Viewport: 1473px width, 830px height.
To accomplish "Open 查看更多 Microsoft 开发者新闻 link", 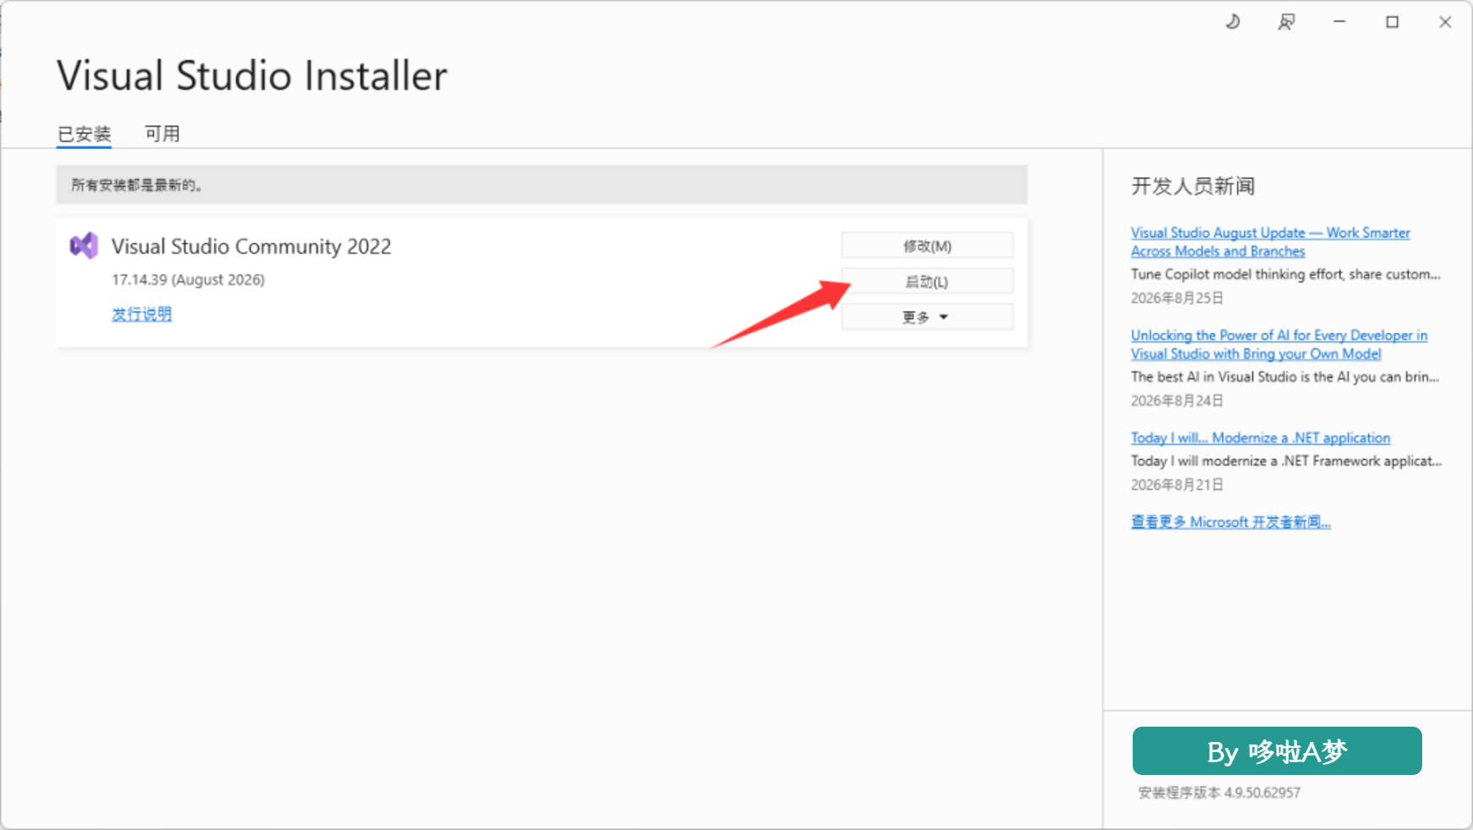I will [x=1231, y=522].
